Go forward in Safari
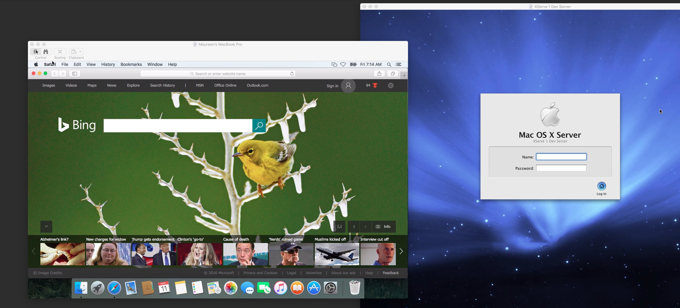This screenshot has width=680, height=308. (62, 74)
